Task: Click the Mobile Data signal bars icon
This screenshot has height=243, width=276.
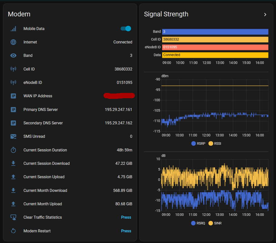Action: click(13, 29)
